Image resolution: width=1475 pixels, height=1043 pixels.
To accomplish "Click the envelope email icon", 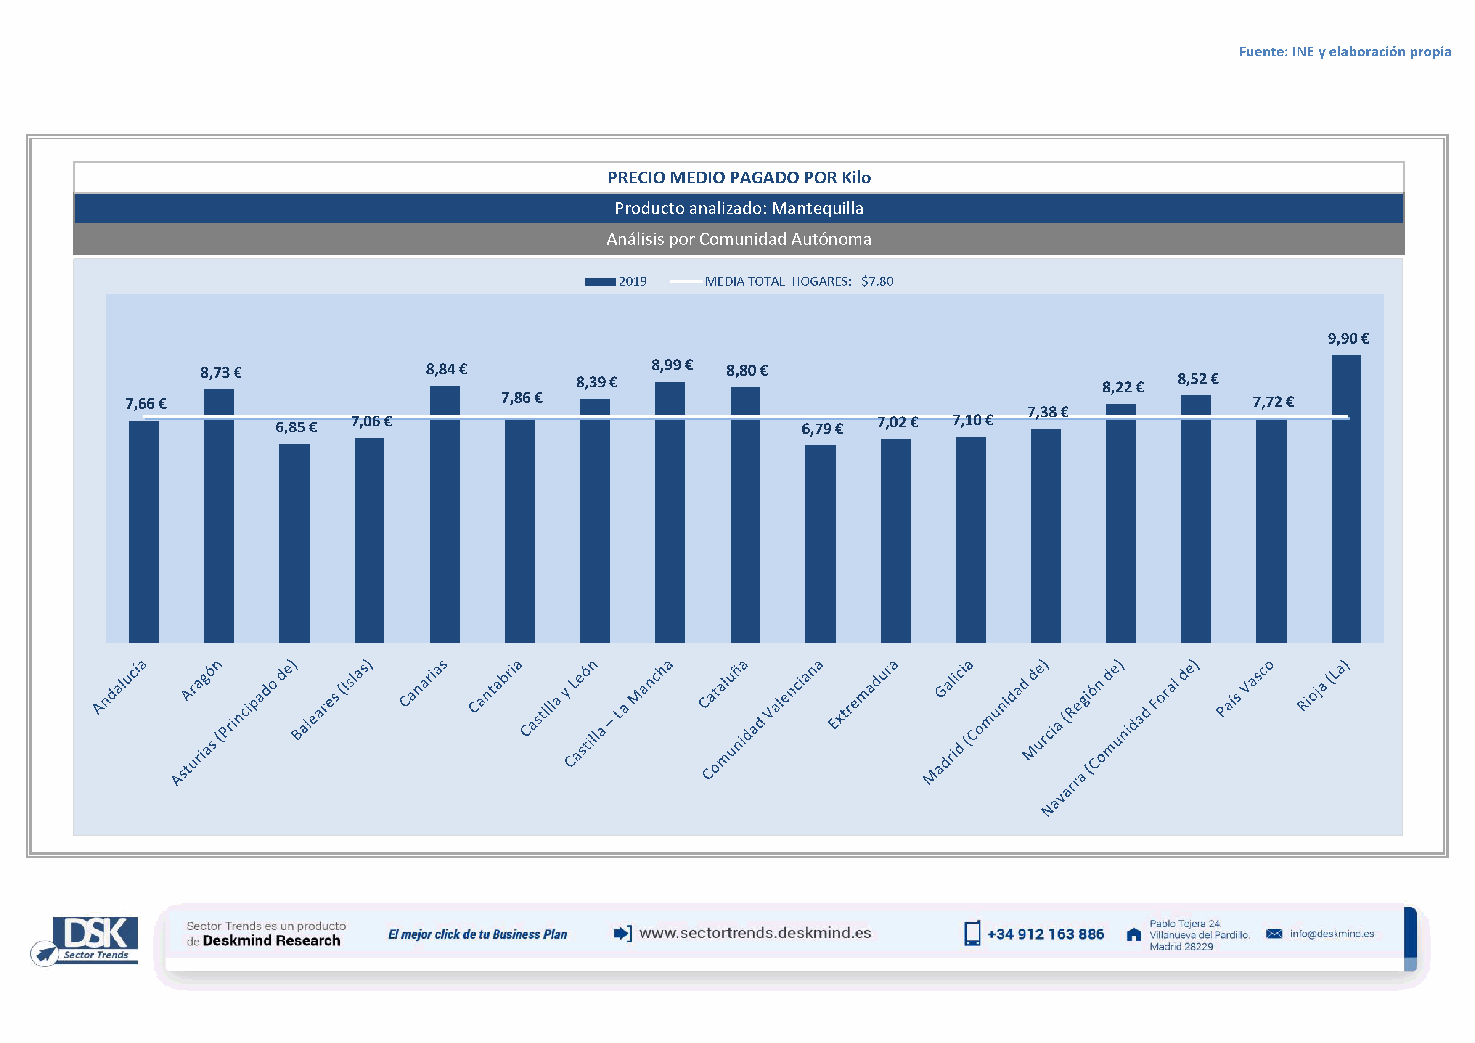I will pos(1274,934).
